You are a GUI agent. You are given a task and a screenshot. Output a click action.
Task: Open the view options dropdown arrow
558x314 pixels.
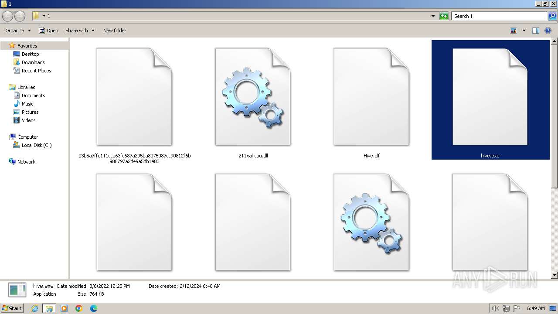[524, 31]
